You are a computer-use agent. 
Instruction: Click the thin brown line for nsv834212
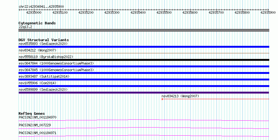pos(144,53)
